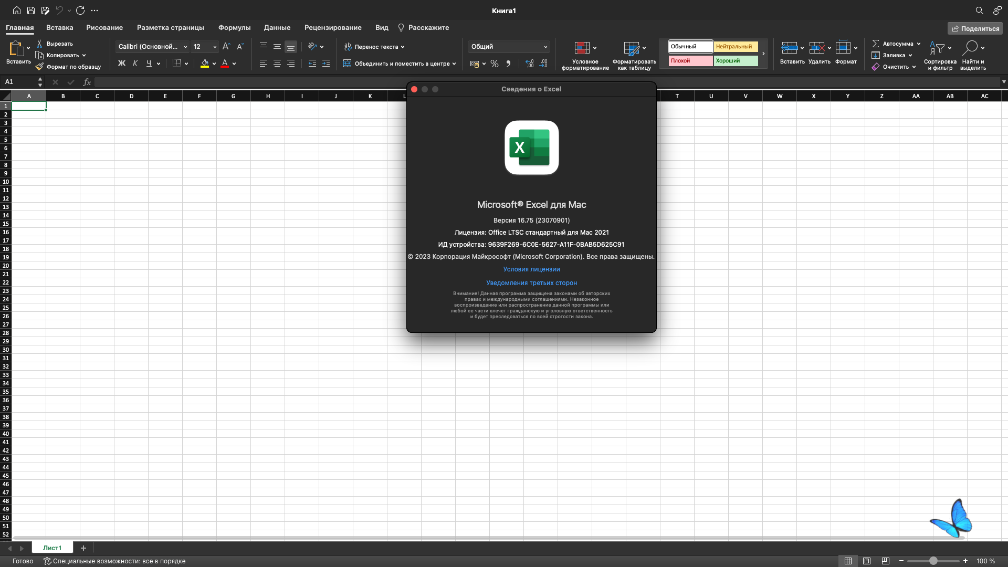This screenshot has width=1008, height=567.
Task: Apply the yellow fill color bucket
Action: pos(205,64)
